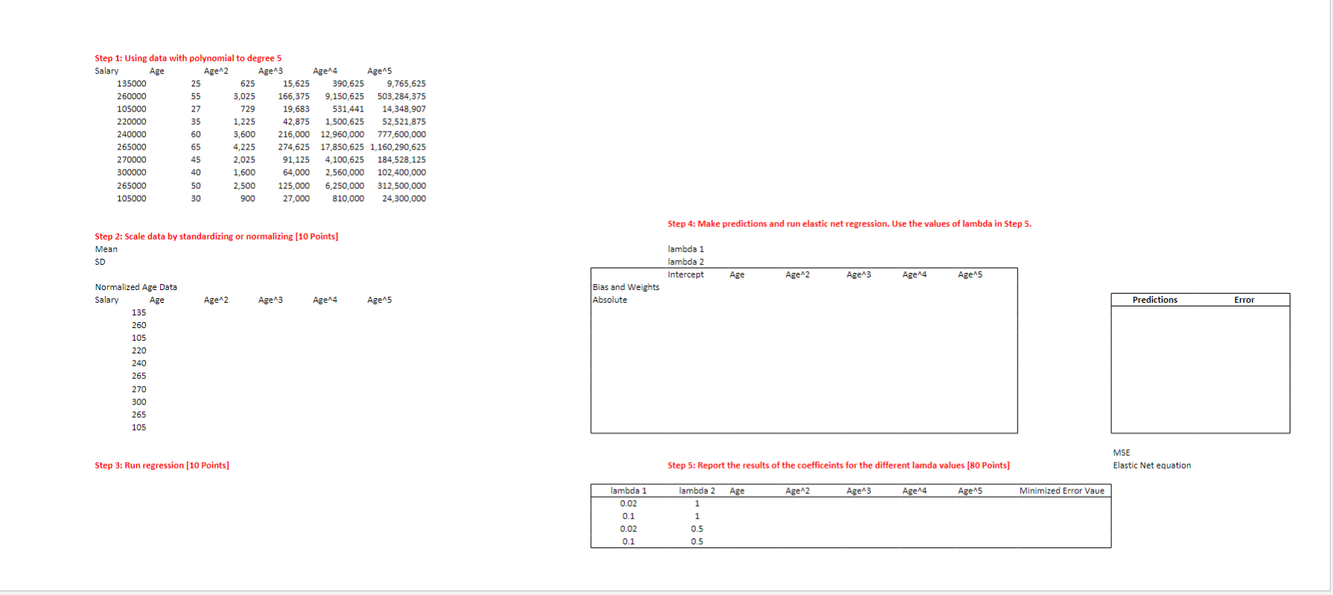
Task: Click the Step 2 scale data heading
Action: (x=216, y=237)
